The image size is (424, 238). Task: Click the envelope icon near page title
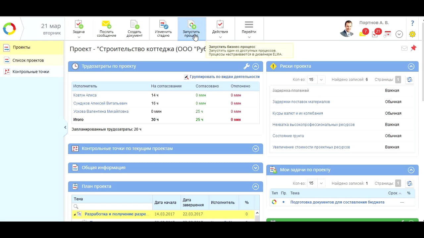pos(404,48)
